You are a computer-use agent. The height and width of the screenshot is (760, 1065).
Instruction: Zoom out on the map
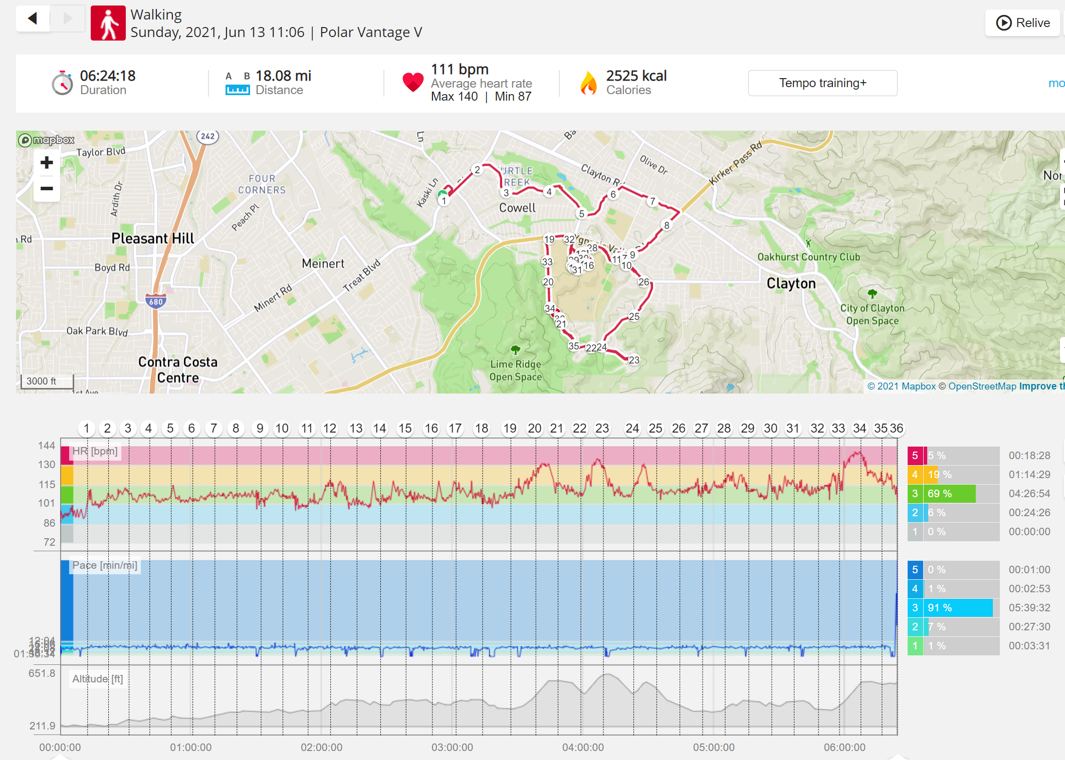tap(47, 188)
